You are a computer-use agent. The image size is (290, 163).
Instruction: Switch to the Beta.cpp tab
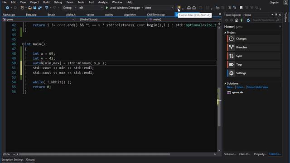(x=31, y=14)
